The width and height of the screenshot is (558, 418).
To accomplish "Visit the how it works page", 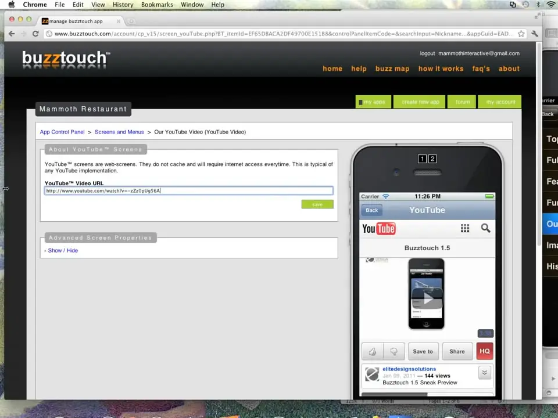I will (x=441, y=69).
